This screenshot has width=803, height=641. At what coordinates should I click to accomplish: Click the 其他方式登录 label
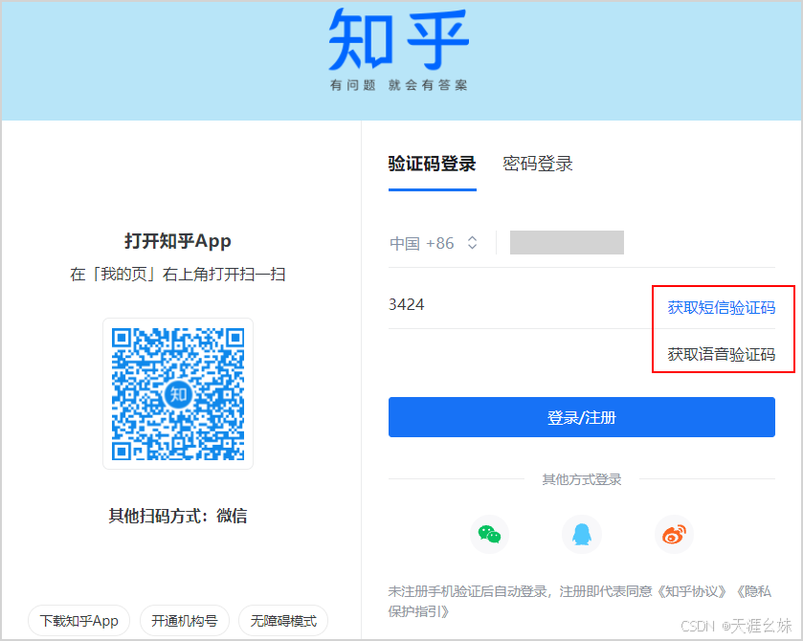[582, 479]
